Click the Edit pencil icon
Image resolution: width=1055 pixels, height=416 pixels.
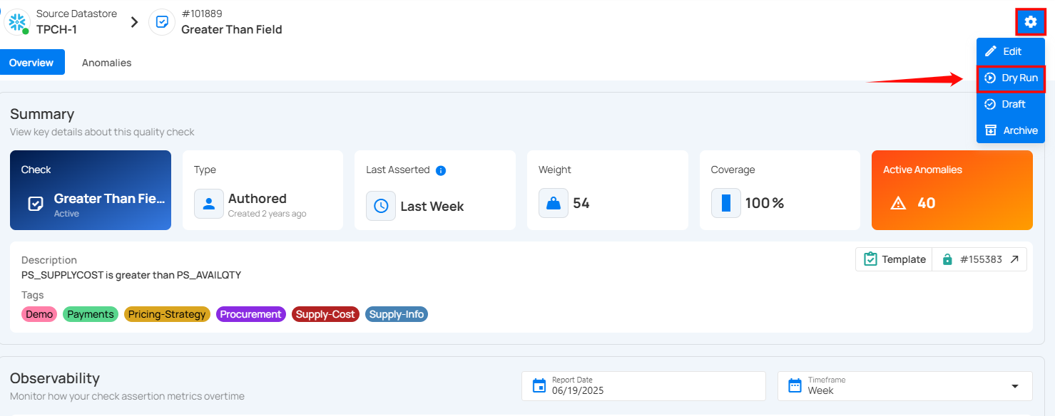click(x=990, y=51)
